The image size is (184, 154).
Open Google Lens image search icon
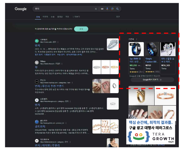click(112, 9)
